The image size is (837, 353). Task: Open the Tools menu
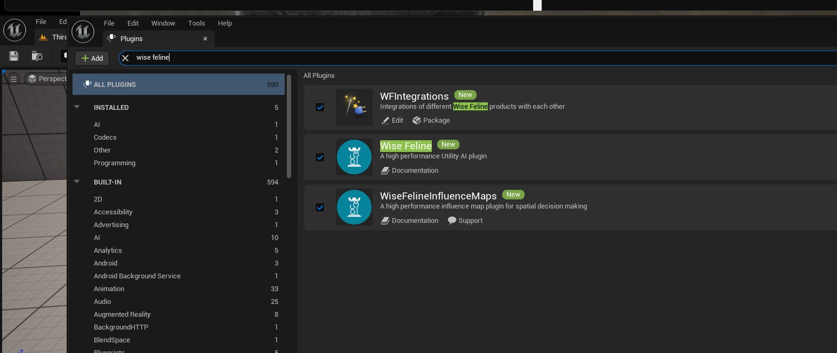pos(196,23)
